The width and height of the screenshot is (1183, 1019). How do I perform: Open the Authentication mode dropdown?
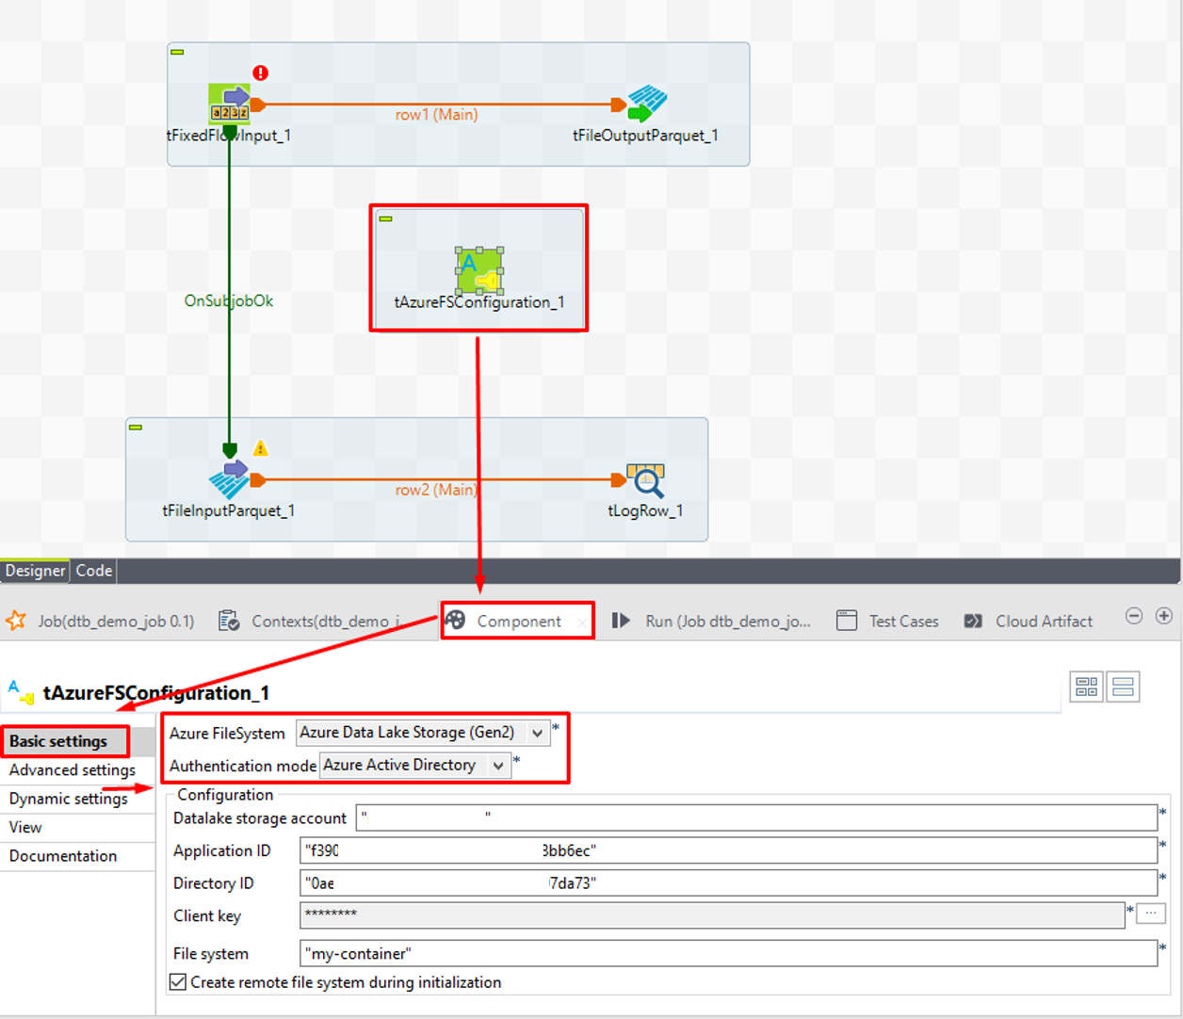coord(498,766)
